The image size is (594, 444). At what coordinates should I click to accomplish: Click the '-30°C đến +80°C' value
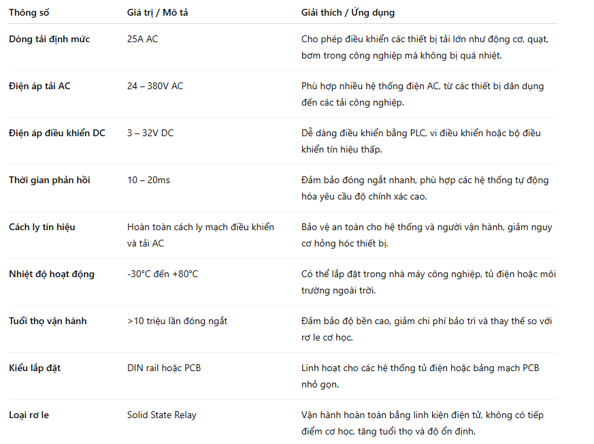163,274
